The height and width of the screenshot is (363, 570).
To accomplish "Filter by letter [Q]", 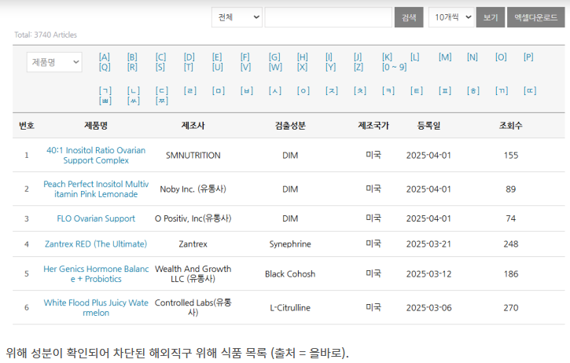I will point(105,68).
